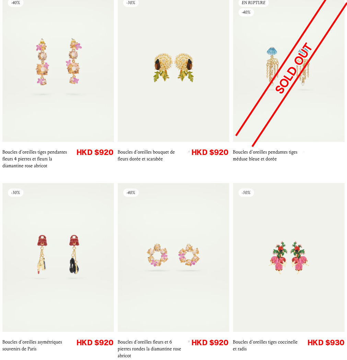Screen dimensions: 347x360
Task: Open 'Boucles d'oreilles bouquet de fleurs dorée et scarabée'
Action: pyautogui.click(x=146, y=155)
